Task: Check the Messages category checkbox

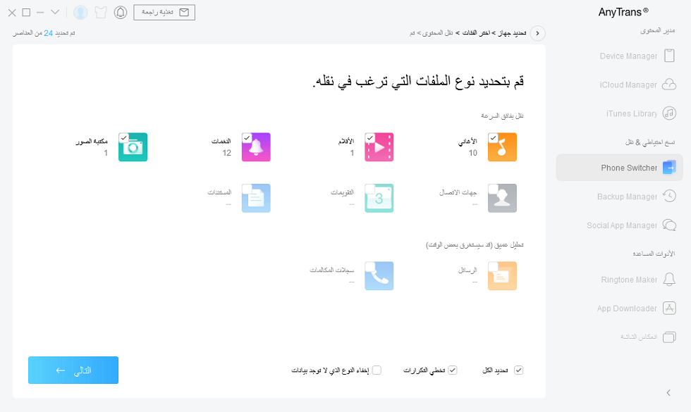Action: [493, 267]
